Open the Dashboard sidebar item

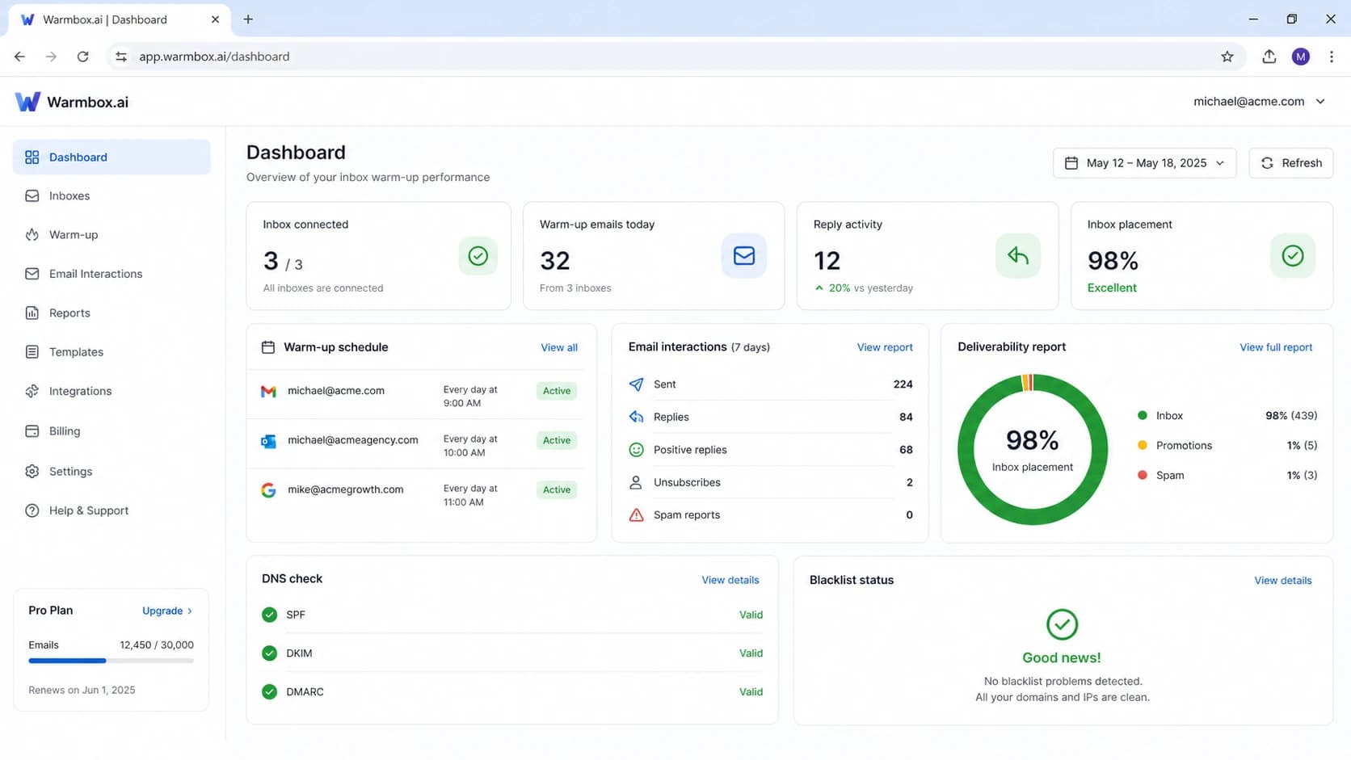(x=112, y=157)
